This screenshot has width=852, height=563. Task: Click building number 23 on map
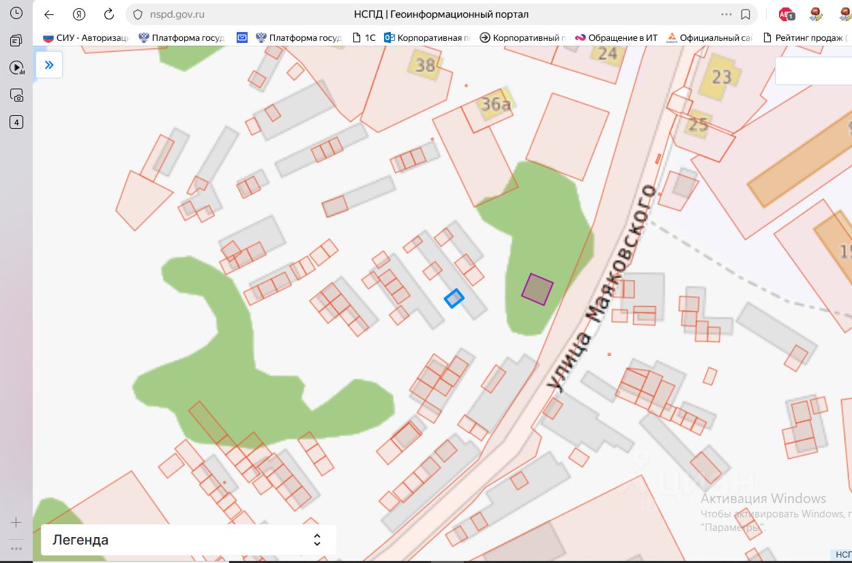(x=721, y=77)
